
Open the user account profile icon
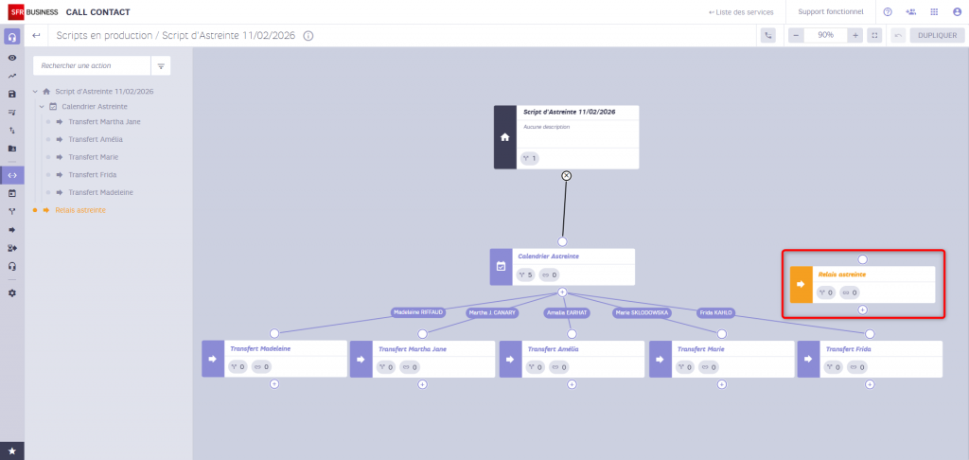pyautogui.click(x=957, y=12)
